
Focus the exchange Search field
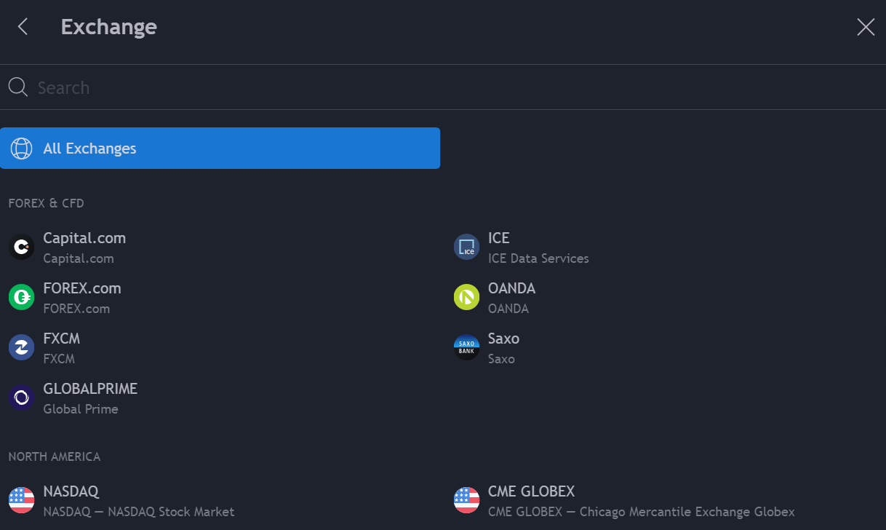436,87
